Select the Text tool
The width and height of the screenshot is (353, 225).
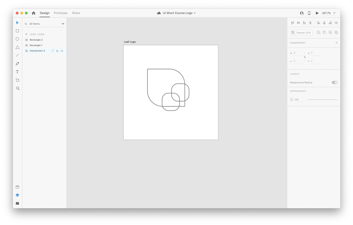17,72
